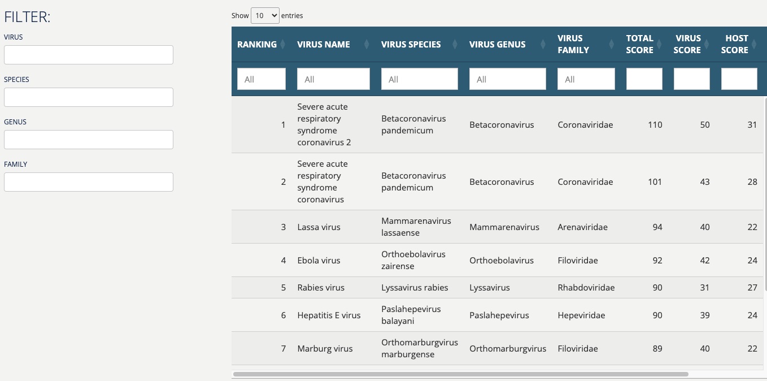Image resolution: width=767 pixels, height=381 pixels.
Task: Click the sort arrows on the RANKING column
Action: coord(282,44)
